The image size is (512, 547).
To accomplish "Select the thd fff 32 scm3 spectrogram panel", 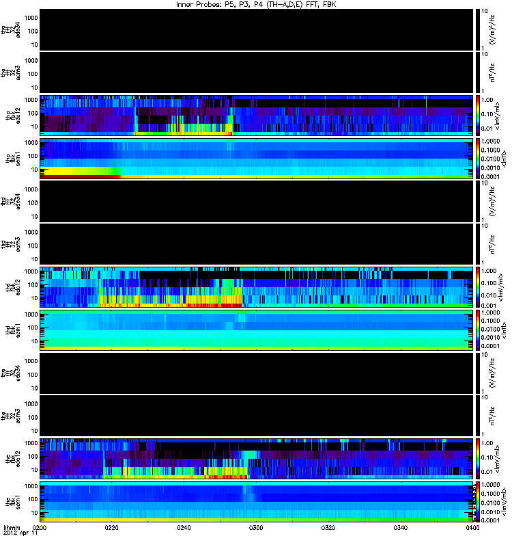I will (257, 244).
